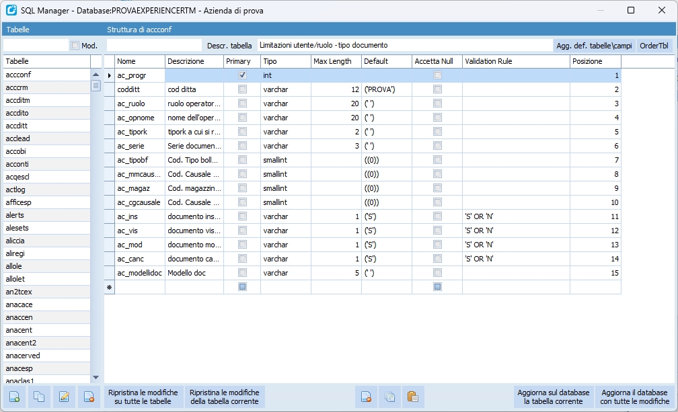Click the delete field icon in middle group
Screen dimensions: 678x412
click(x=366, y=397)
